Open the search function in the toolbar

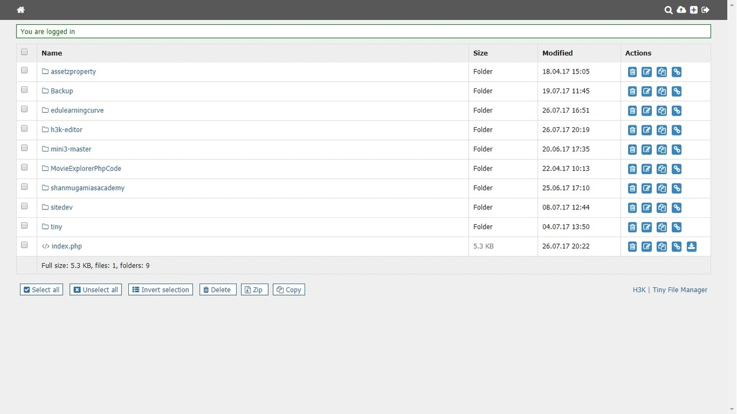point(668,10)
